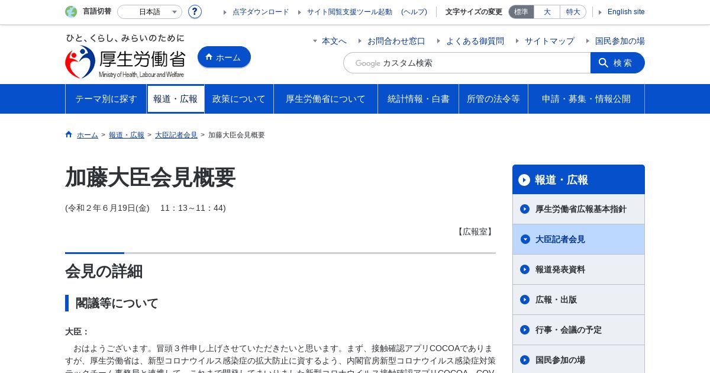Click the 厚生労働省 ministry logo
710x373 pixels.
[x=125, y=56]
